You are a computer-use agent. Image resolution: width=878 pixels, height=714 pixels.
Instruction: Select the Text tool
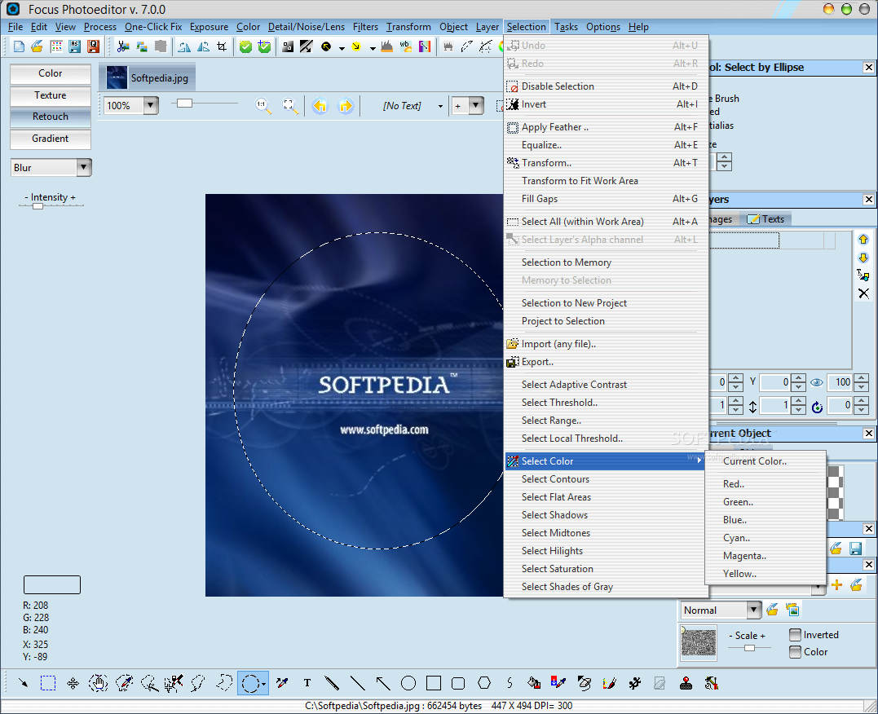[307, 683]
